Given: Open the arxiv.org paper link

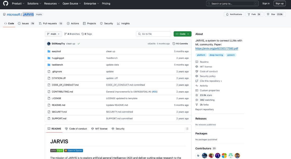Looking at the screenshot, I should point(217,48).
